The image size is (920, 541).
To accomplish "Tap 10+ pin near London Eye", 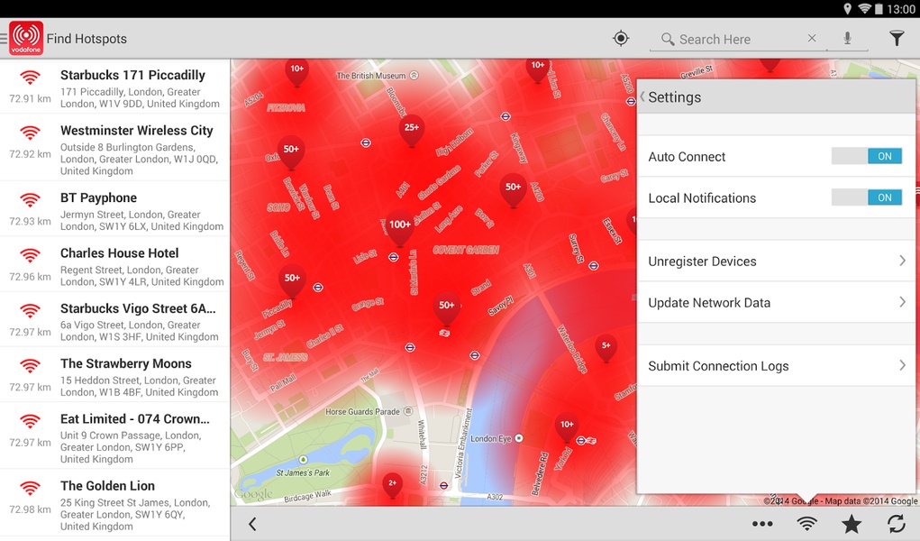I will coord(567,427).
